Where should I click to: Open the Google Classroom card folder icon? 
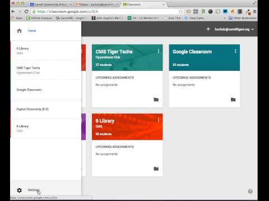click(233, 99)
